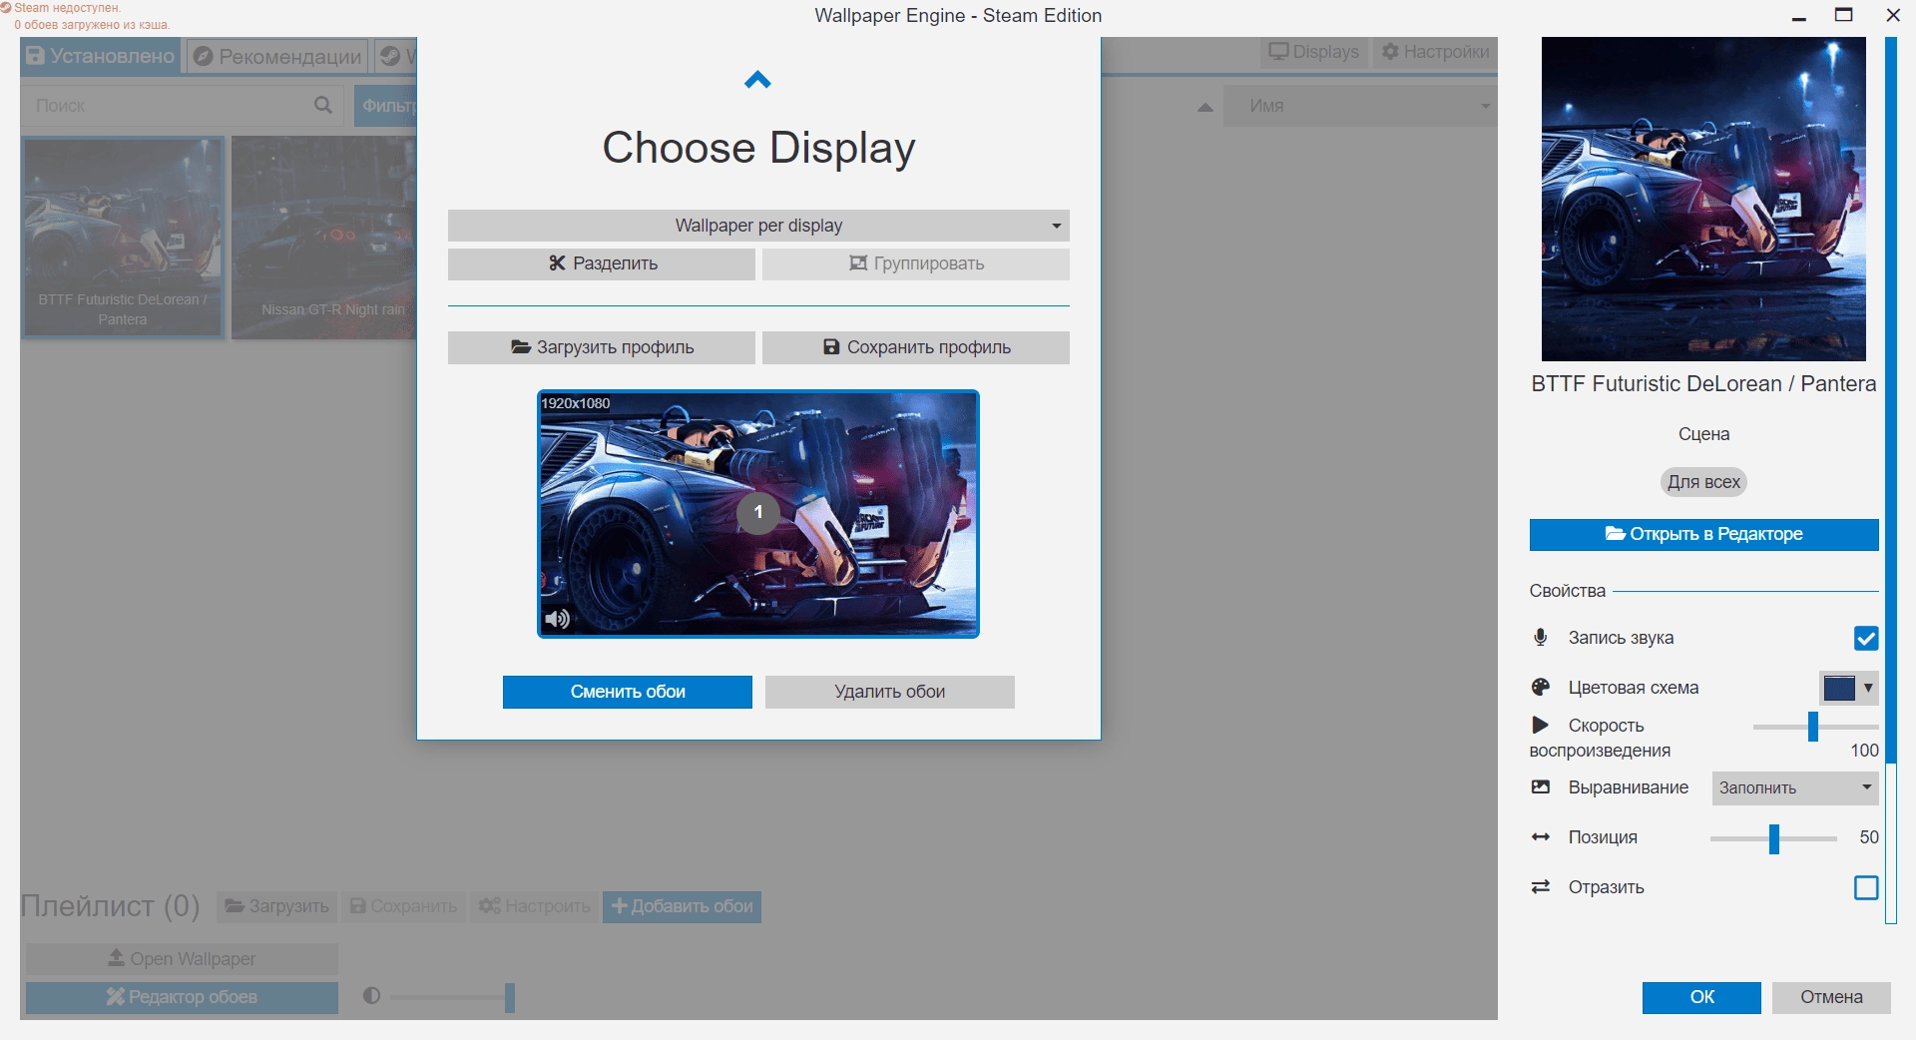This screenshot has height=1040, width=1916.
Task: Click the play icon by Скорость
Action: [1541, 725]
